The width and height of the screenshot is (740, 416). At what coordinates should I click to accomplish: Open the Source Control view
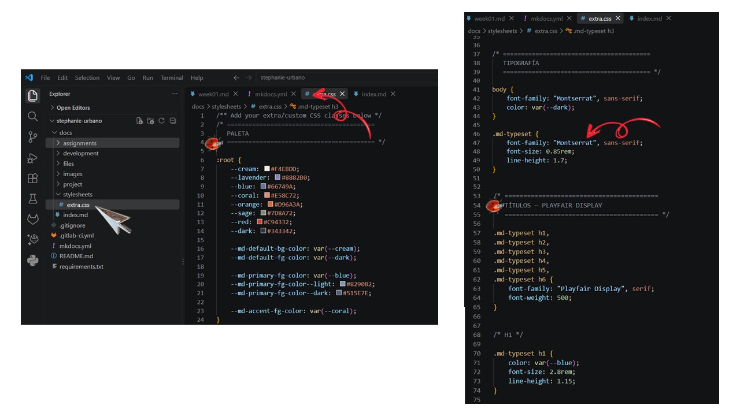click(x=33, y=137)
